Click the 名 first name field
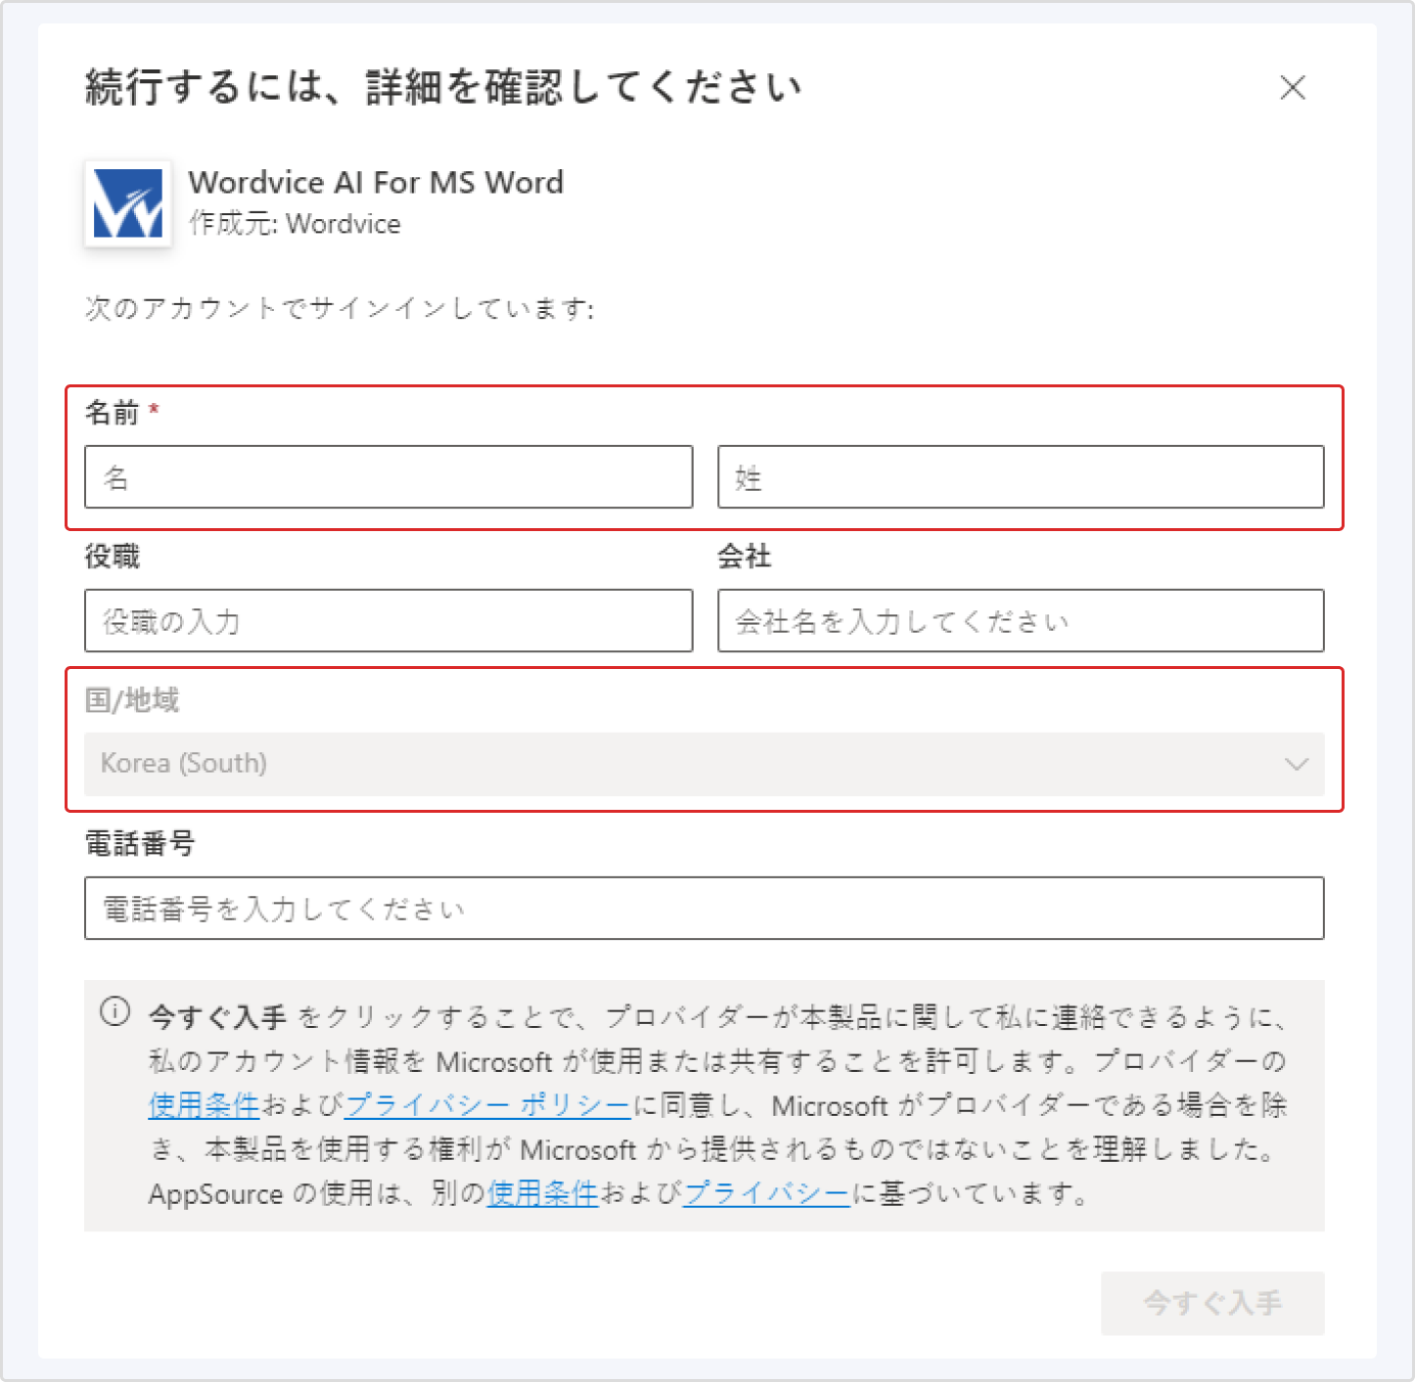Viewport: 1415px width, 1382px height. pos(388,477)
